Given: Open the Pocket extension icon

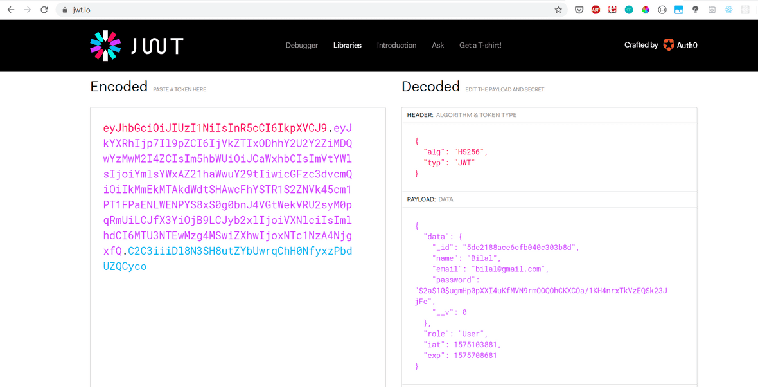Looking at the screenshot, I should [x=579, y=10].
